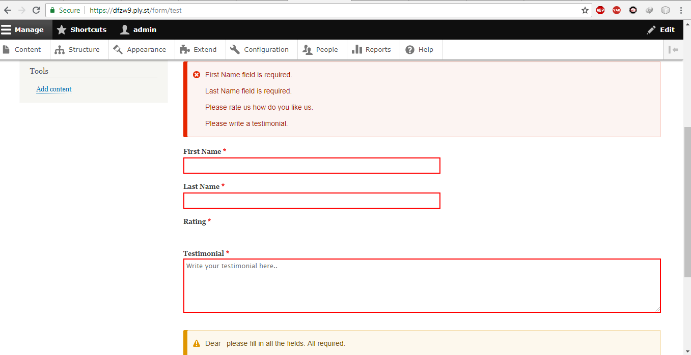Viewport: 691px width, 355px height.
Task: Click inside the Testimonial textarea
Action: (422, 285)
